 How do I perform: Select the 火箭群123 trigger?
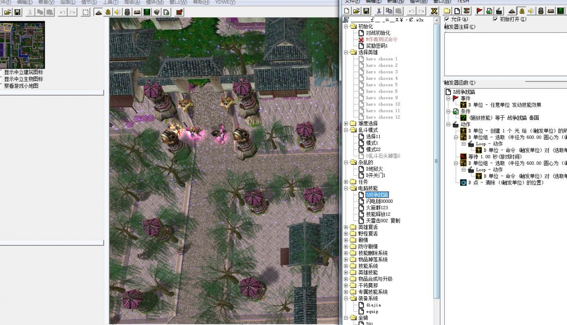377,208
